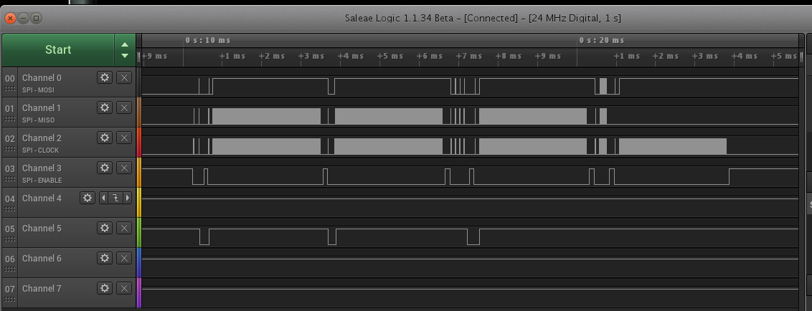
Task: Minimize the Saleae Logic window
Action: coord(23,18)
